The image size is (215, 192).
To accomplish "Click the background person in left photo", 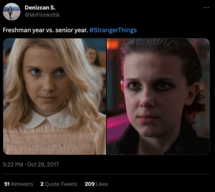I will tap(93, 58).
